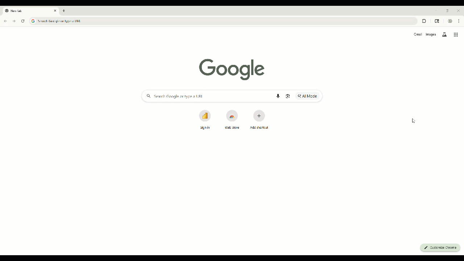Click the voice search microphone icon
Image resolution: width=464 pixels, height=261 pixels.
pyautogui.click(x=278, y=96)
